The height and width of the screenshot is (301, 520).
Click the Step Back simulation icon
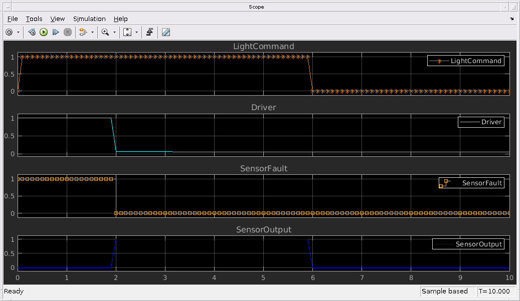pos(32,32)
